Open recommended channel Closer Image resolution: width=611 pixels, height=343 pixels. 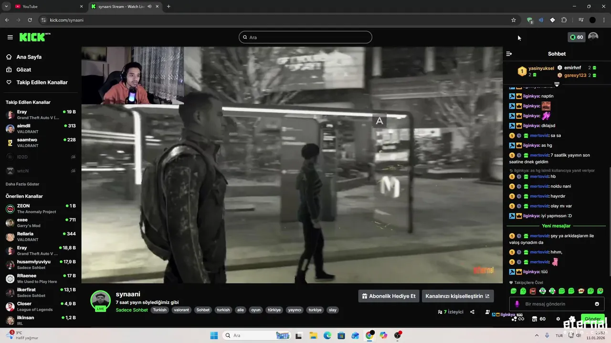pyautogui.click(x=41, y=306)
